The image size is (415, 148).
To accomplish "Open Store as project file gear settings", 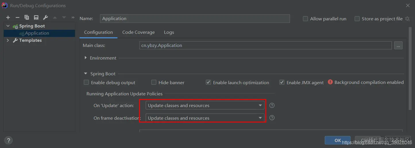I will coord(407,19).
